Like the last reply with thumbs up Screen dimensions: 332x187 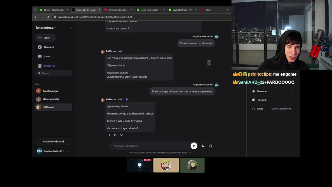coord(115,135)
